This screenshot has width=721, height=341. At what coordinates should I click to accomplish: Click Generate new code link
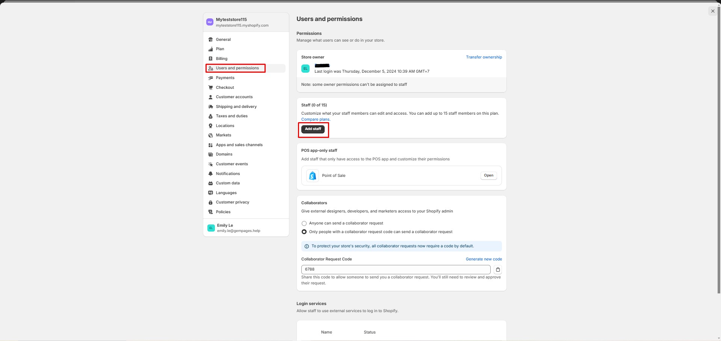coord(484,259)
